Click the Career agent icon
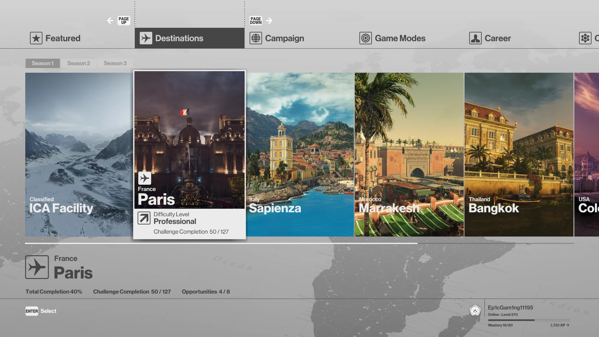 (475, 38)
